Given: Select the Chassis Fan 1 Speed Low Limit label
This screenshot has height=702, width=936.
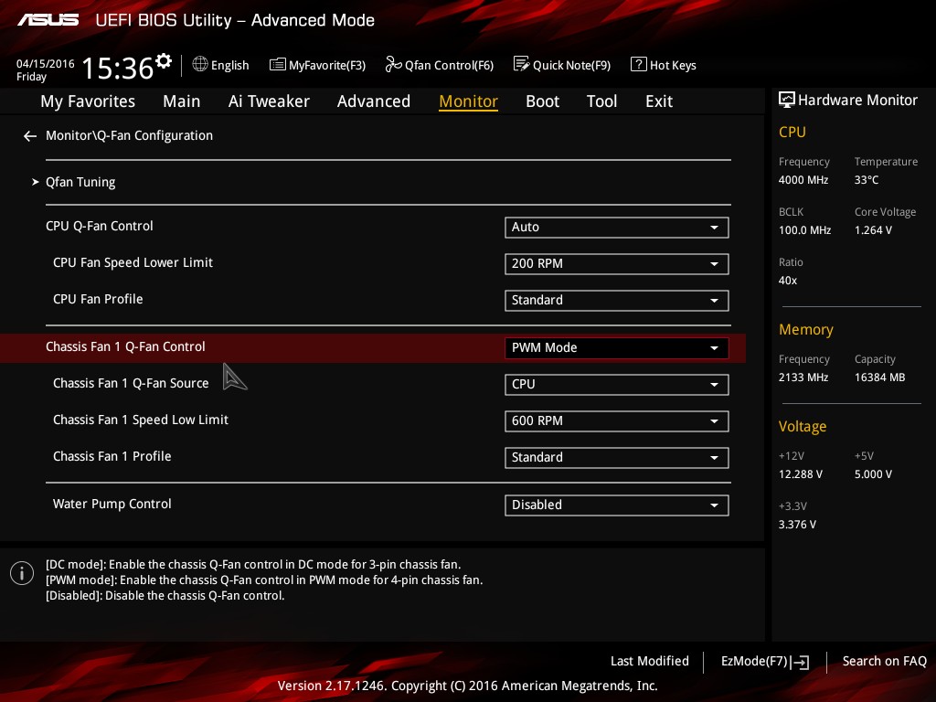Looking at the screenshot, I should [x=141, y=420].
